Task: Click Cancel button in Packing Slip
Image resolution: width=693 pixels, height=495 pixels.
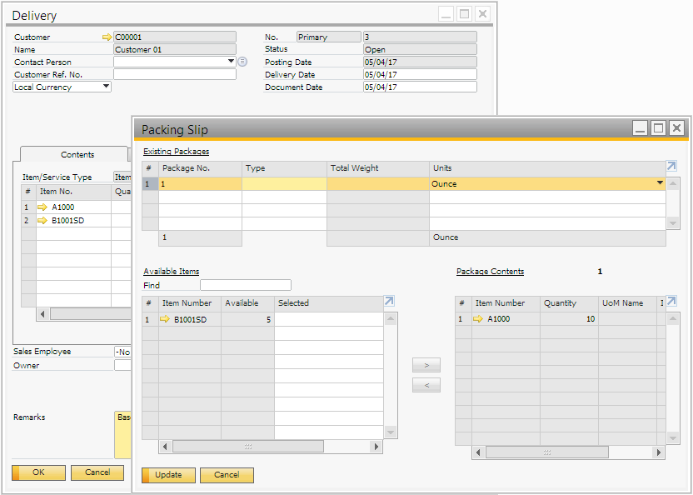Action: click(x=227, y=475)
